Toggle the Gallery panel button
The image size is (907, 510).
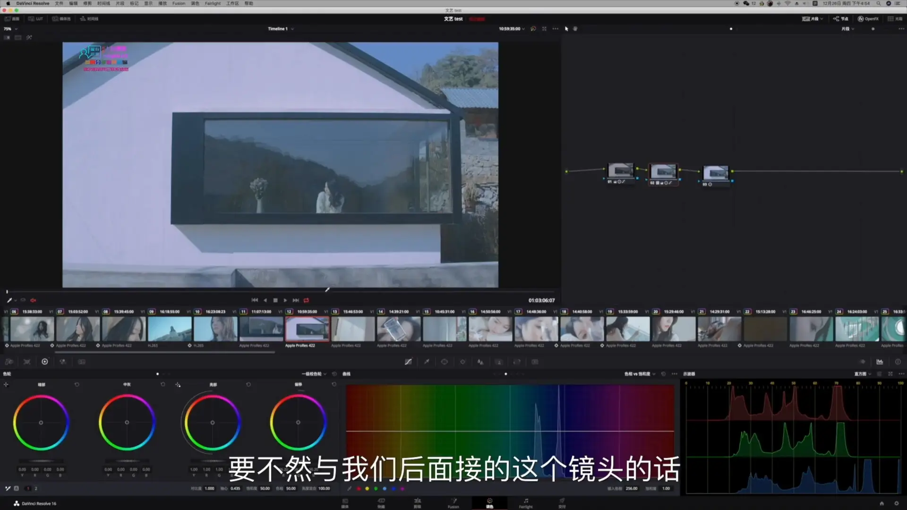[12, 19]
